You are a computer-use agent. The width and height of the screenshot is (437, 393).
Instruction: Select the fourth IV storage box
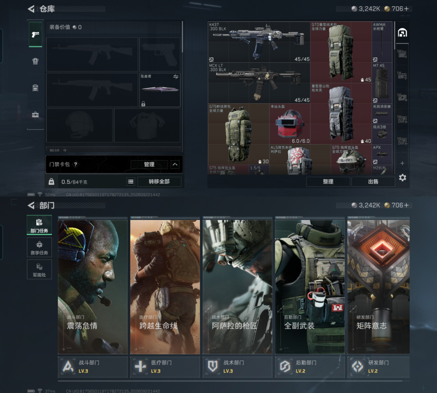(x=402, y=119)
